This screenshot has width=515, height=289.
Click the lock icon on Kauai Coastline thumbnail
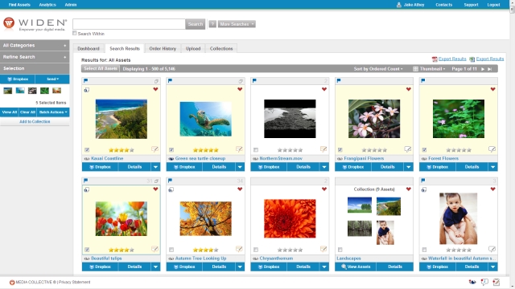86,90
